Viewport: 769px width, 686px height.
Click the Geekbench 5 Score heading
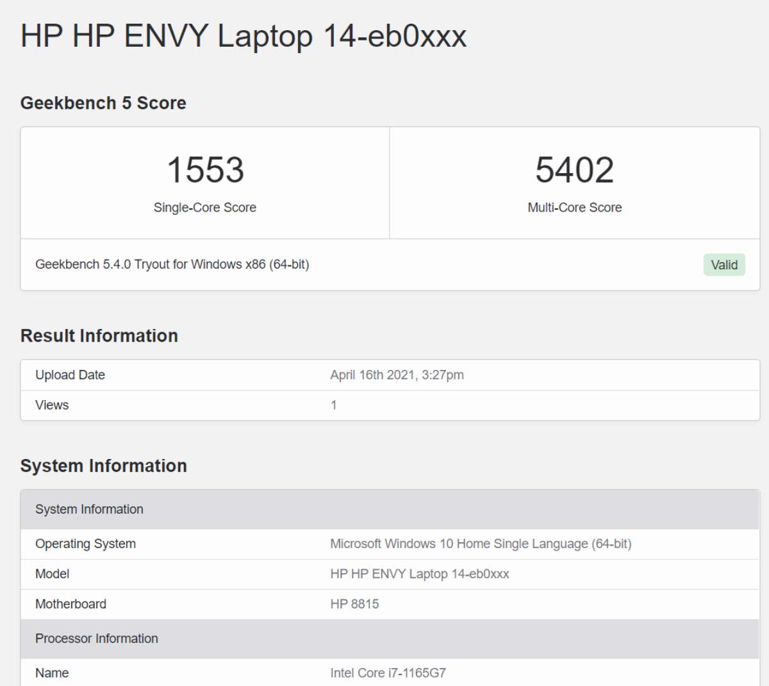(x=103, y=103)
